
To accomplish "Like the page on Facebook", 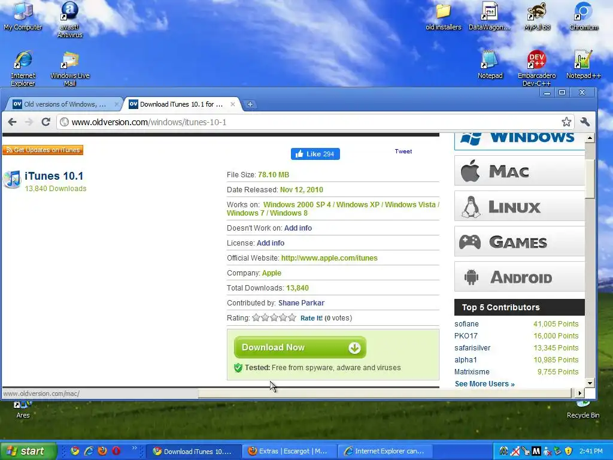I will 315,154.
